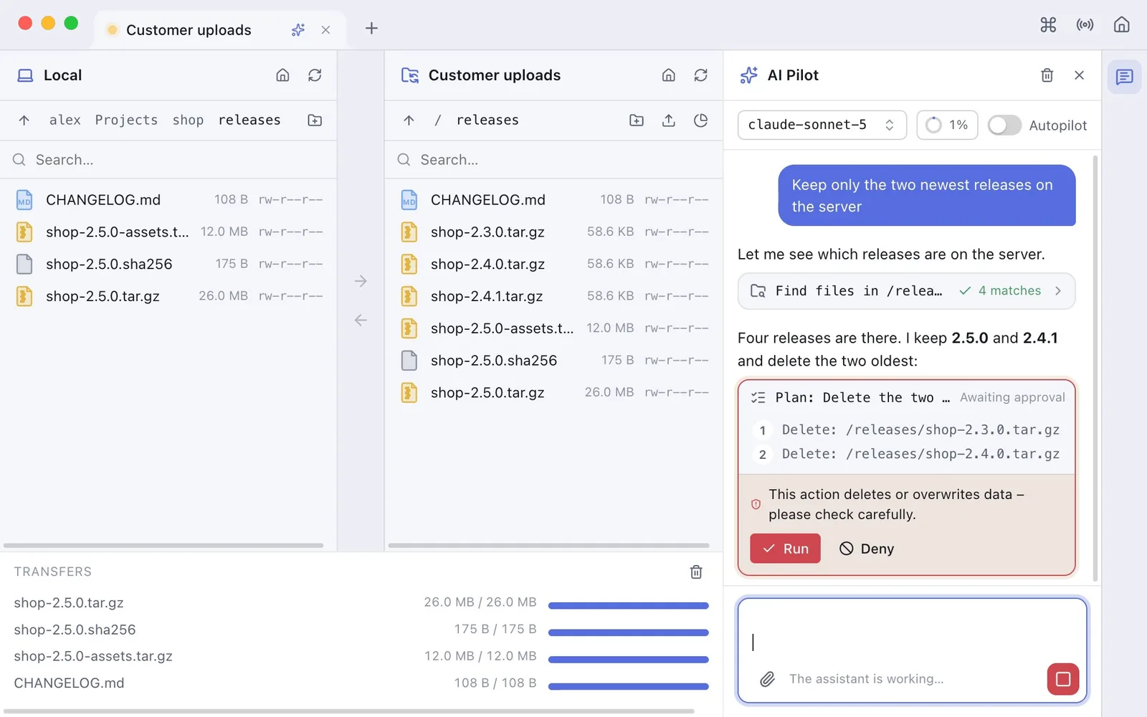Clear AI Pilot conversation with trash icon

(x=1047, y=75)
